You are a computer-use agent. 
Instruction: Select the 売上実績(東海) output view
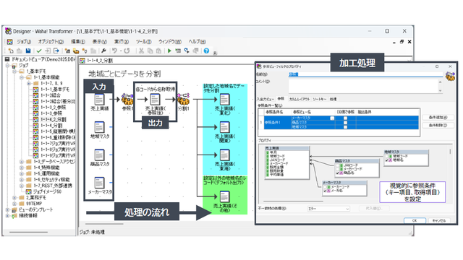point(224,155)
